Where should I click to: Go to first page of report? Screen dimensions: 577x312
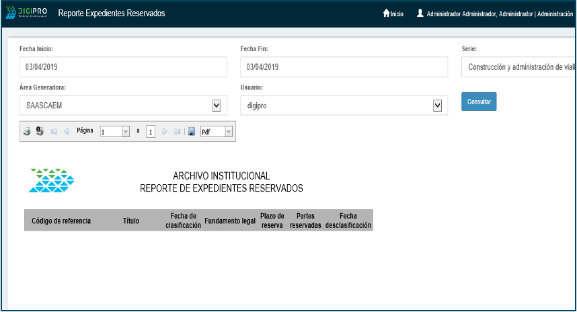pos(54,132)
